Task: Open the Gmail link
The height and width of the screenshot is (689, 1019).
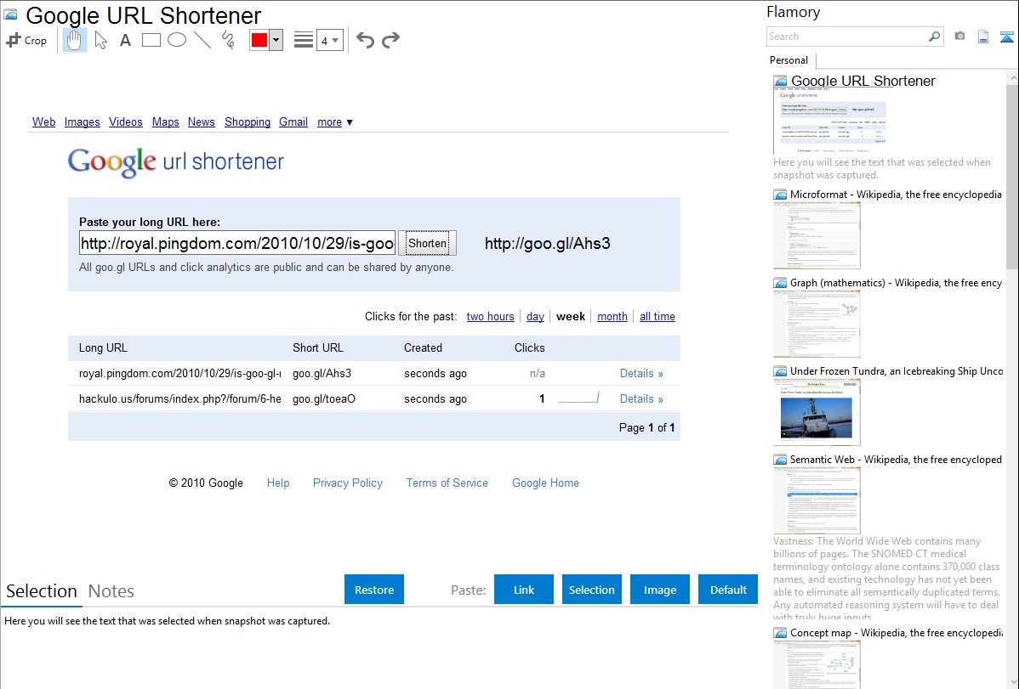Action: (x=293, y=121)
